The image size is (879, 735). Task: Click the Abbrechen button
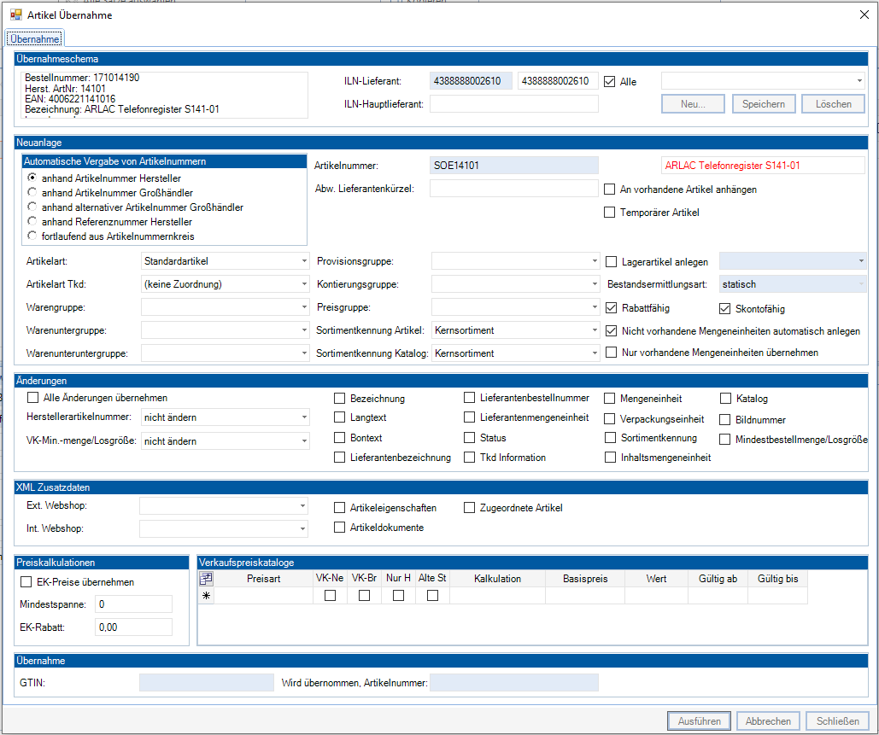point(768,721)
